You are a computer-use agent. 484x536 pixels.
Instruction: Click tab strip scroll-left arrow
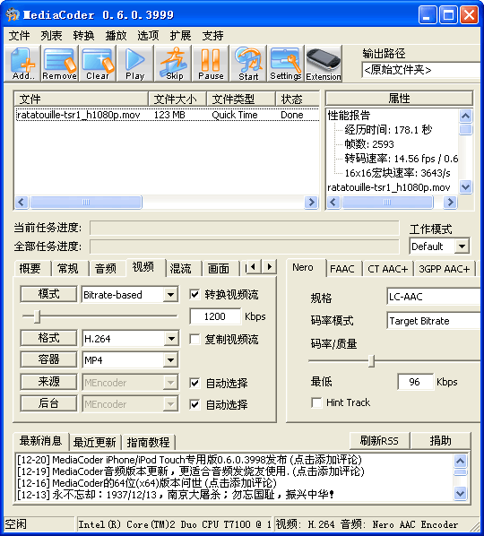click(x=254, y=266)
